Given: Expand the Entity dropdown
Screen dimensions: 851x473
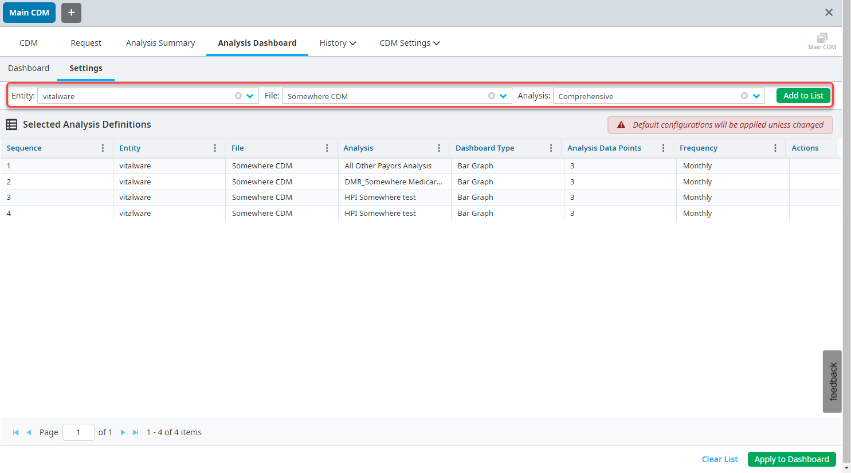Looking at the screenshot, I should [x=250, y=96].
